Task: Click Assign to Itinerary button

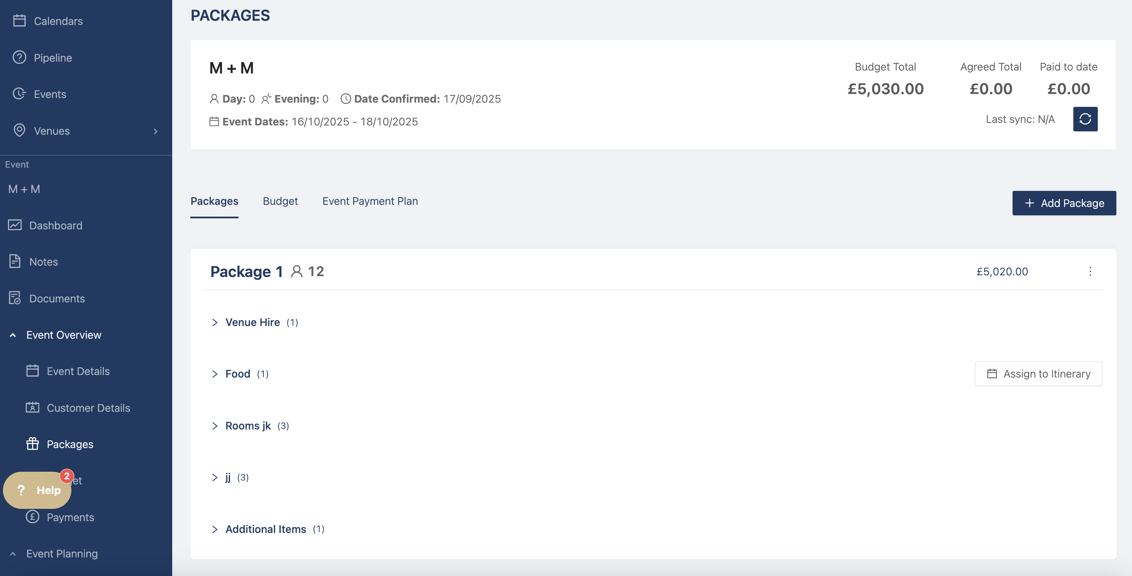Action: pyautogui.click(x=1038, y=374)
